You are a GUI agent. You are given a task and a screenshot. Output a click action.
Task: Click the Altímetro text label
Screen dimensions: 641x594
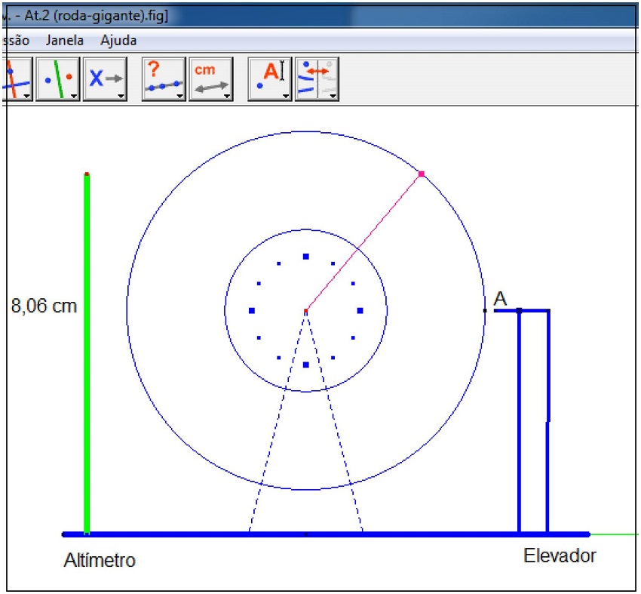[x=100, y=561]
